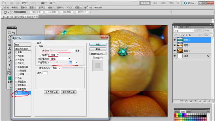Click the create new layer icon in Layers panel
This screenshot has width=215, height=121.
pyautogui.click(x=205, y=101)
